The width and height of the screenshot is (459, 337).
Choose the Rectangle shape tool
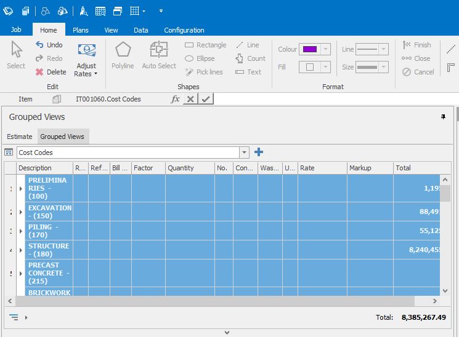pyautogui.click(x=205, y=45)
